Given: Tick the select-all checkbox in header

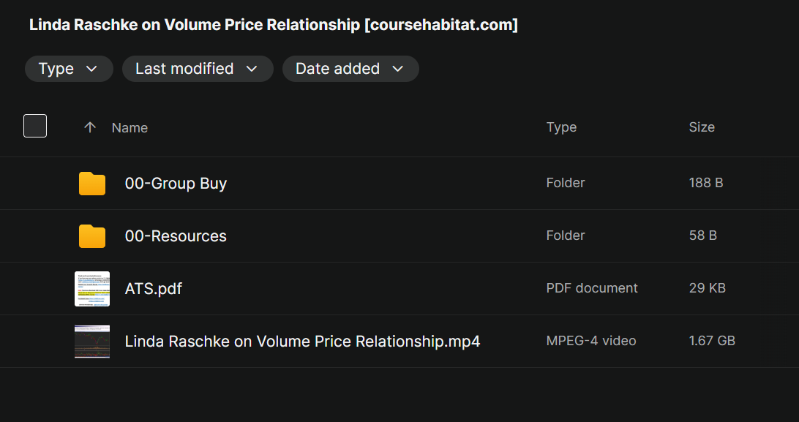Looking at the screenshot, I should point(35,126).
